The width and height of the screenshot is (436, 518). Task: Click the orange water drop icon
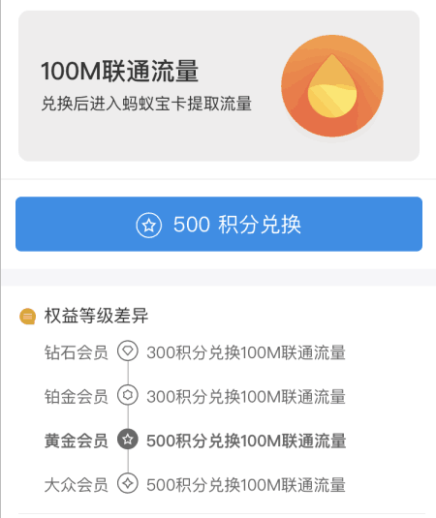[332, 86]
